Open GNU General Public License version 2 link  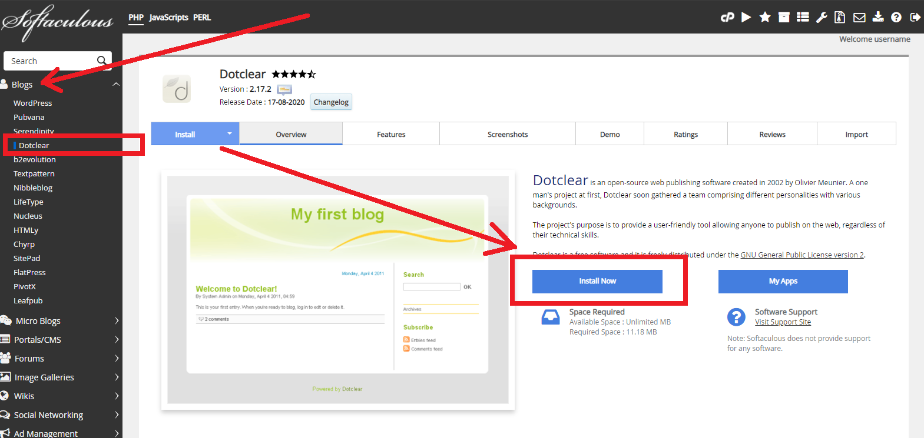pyautogui.click(x=802, y=255)
